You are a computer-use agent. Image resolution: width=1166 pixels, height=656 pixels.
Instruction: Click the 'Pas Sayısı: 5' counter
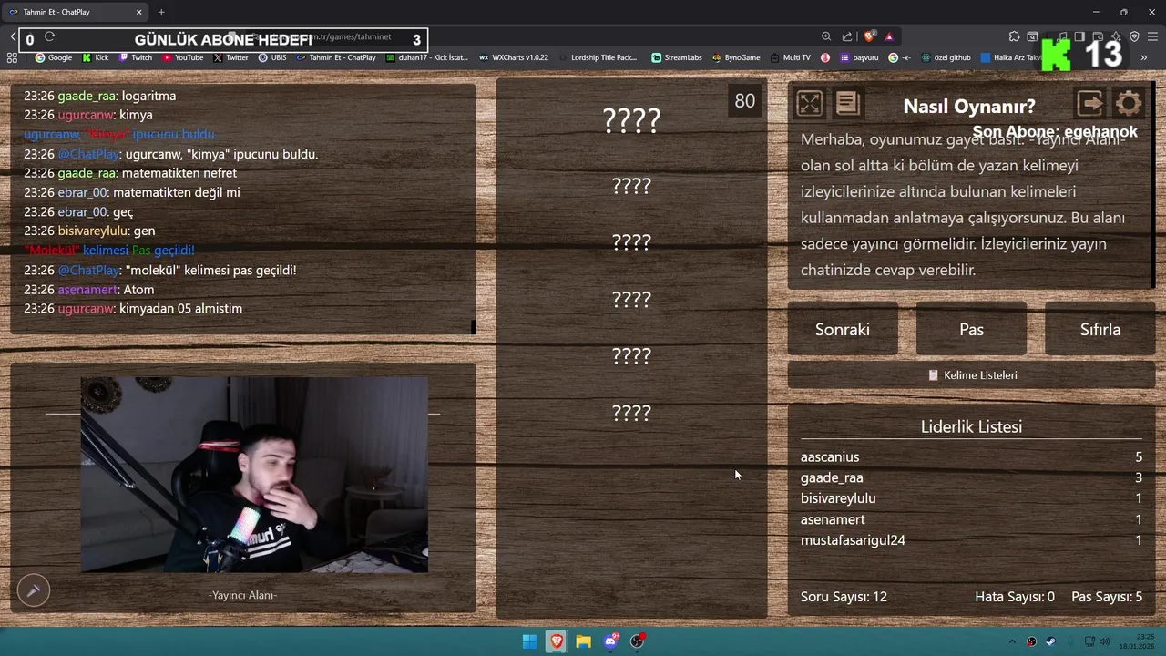[1107, 597]
